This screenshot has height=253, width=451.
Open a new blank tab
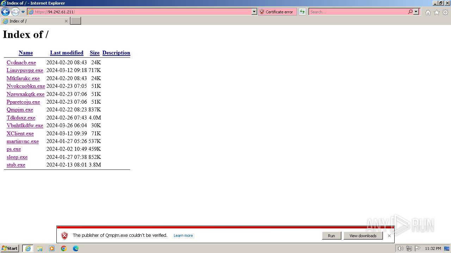tap(76, 21)
